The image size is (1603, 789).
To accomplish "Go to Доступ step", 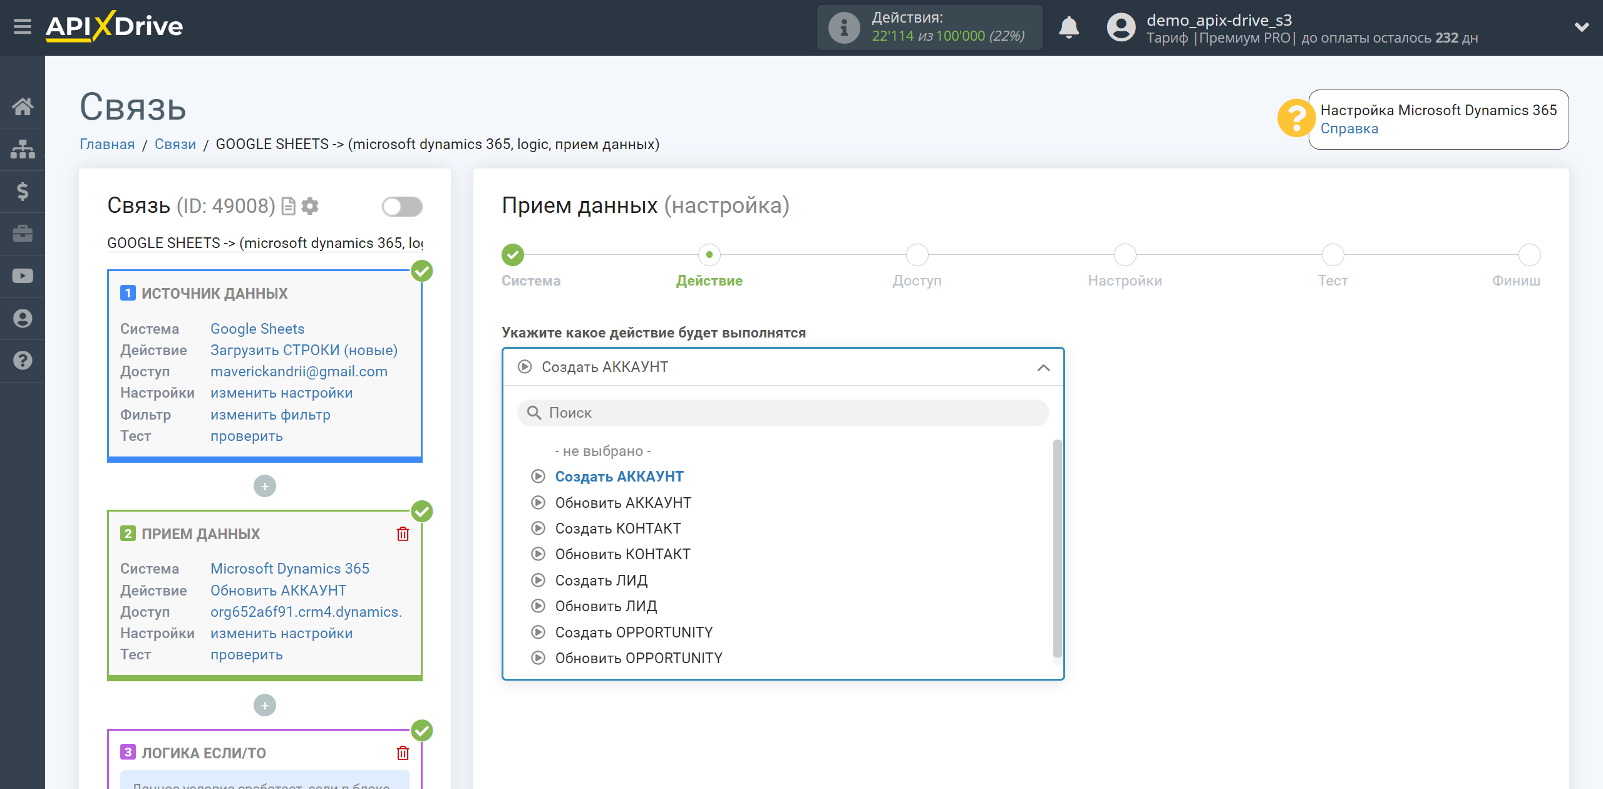I will coord(917,255).
